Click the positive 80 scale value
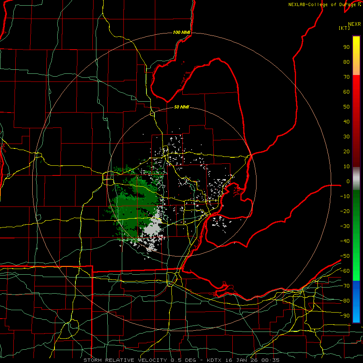This screenshot has height=363, width=363. (x=346, y=62)
